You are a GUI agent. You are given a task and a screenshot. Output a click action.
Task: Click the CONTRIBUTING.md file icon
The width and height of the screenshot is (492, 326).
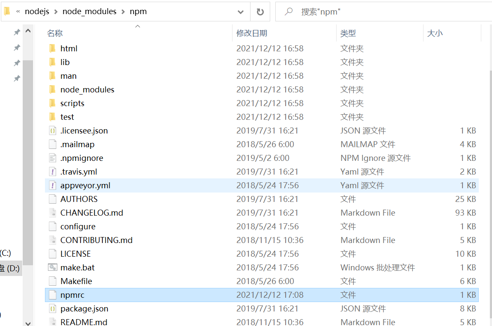coord(52,240)
